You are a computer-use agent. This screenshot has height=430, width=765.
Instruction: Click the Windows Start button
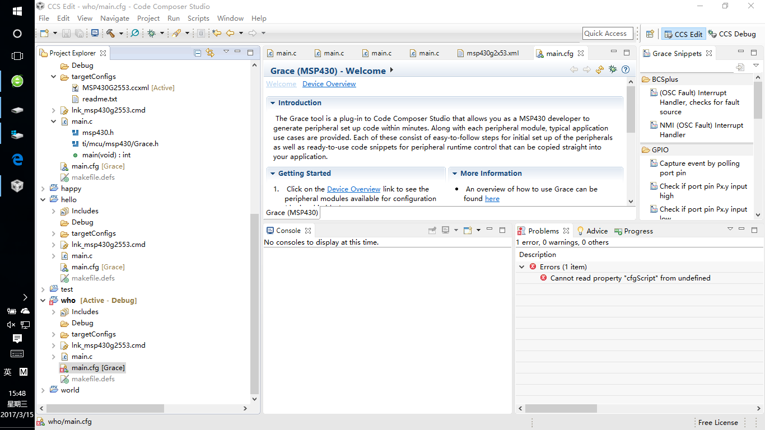pyautogui.click(x=17, y=11)
